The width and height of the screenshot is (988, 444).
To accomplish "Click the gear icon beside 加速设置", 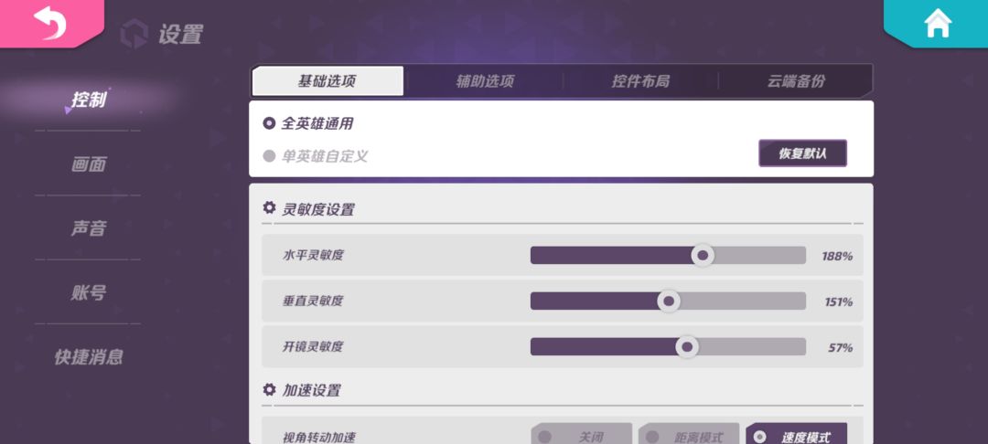I will (269, 389).
